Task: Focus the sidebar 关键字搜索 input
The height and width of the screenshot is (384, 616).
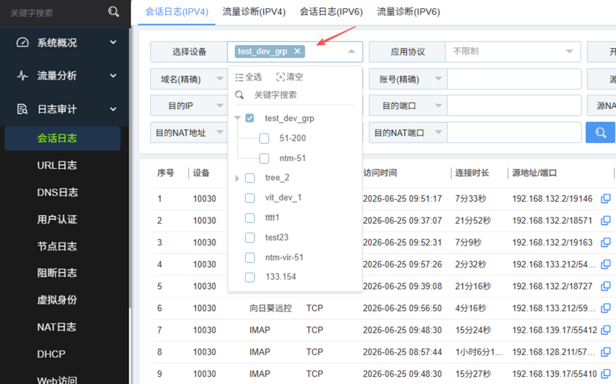Action: point(55,13)
